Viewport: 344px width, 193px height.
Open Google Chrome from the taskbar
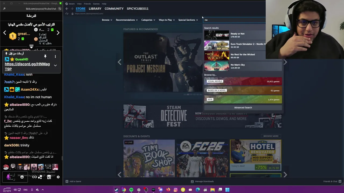[x=124, y=190]
